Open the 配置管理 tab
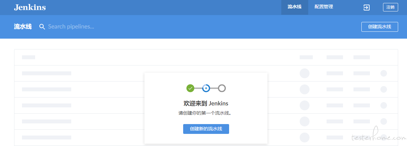407x146 pixels. tap(324, 7)
